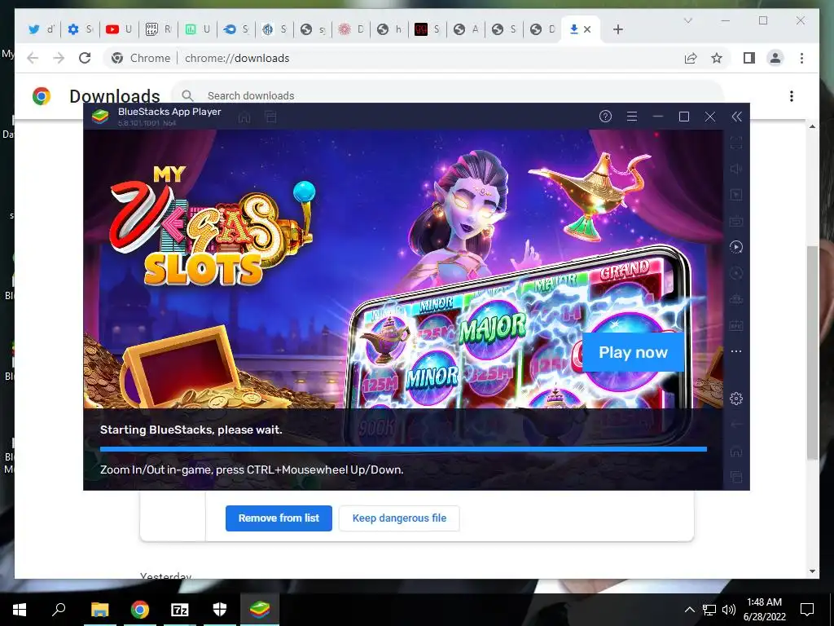Open Windows taskbar search
Image resolution: width=834 pixels, height=626 pixels.
(x=59, y=609)
